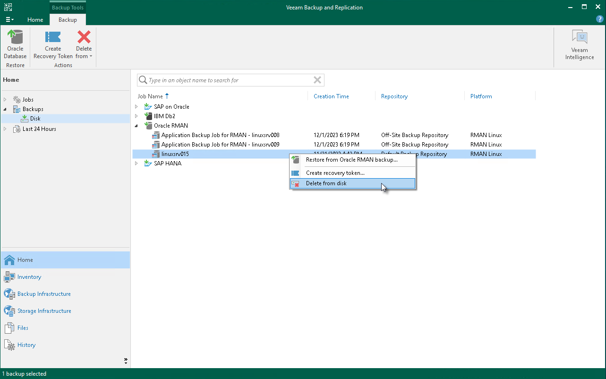Click the Repository column header

click(x=394, y=96)
